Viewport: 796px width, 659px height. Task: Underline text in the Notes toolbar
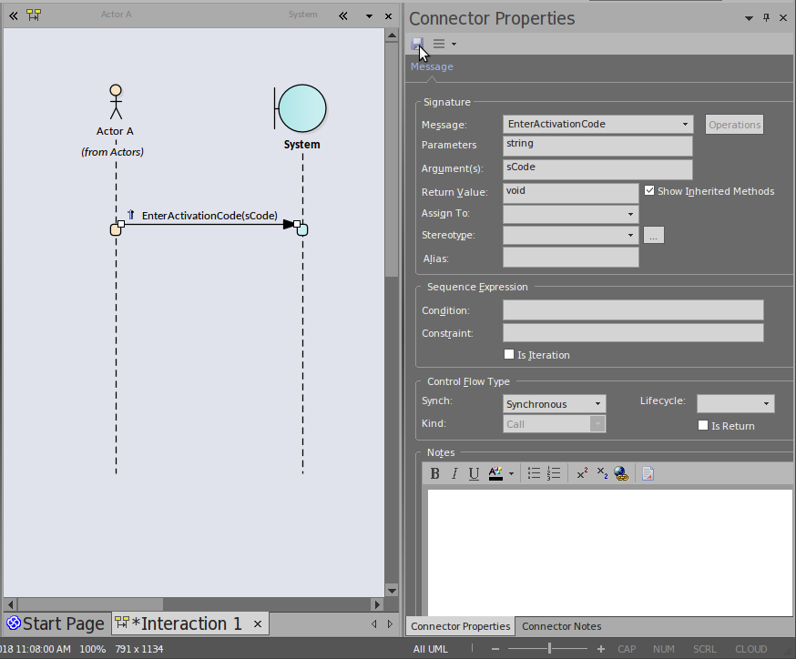point(474,473)
